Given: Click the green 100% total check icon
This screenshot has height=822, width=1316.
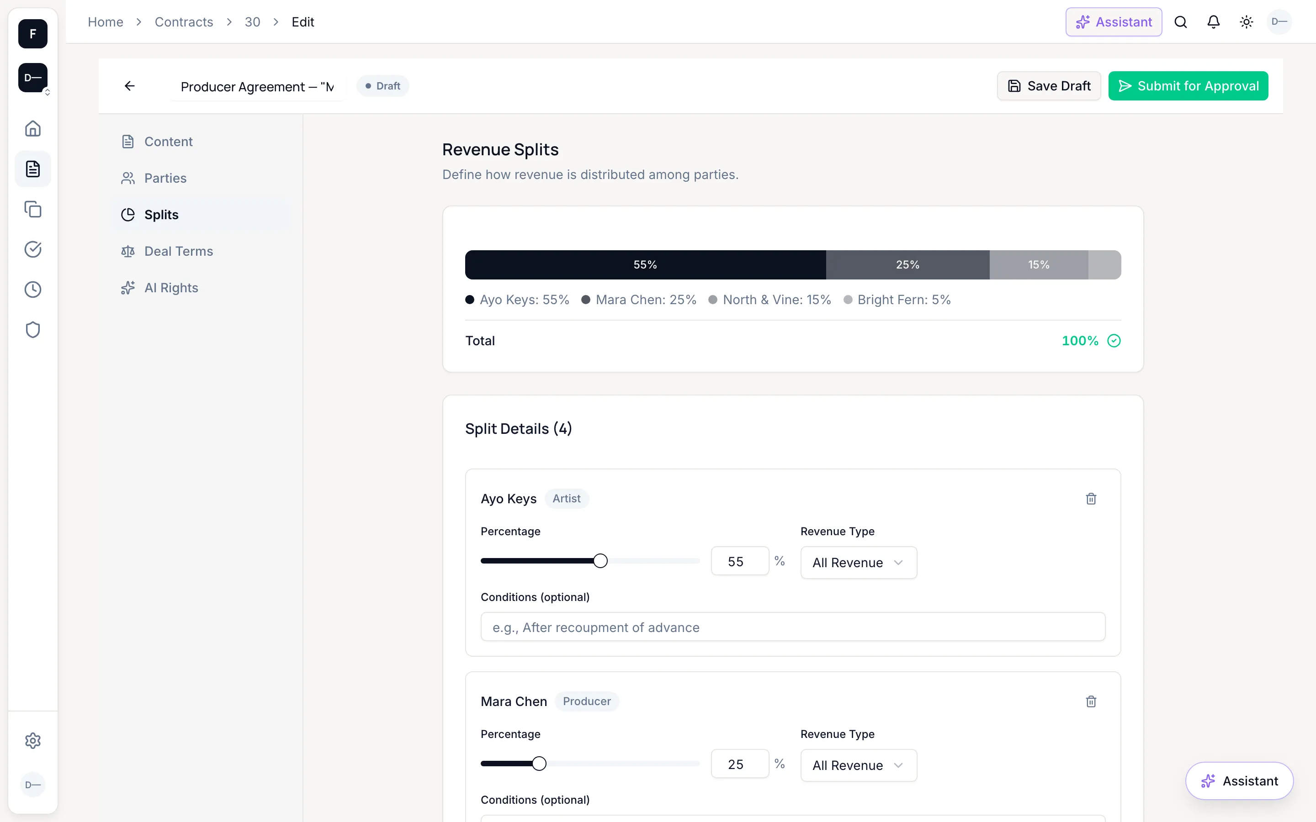Looking at the screenshot, I should pos(1114,341).
